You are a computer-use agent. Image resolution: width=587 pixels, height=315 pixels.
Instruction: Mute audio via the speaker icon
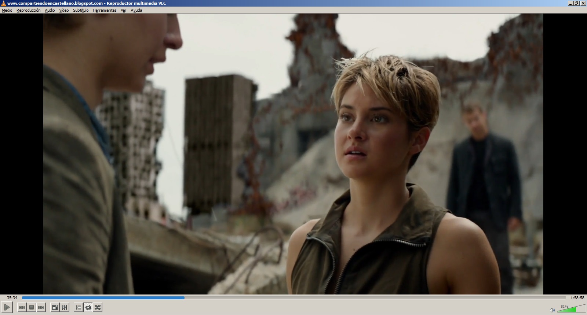click(552, 310)
